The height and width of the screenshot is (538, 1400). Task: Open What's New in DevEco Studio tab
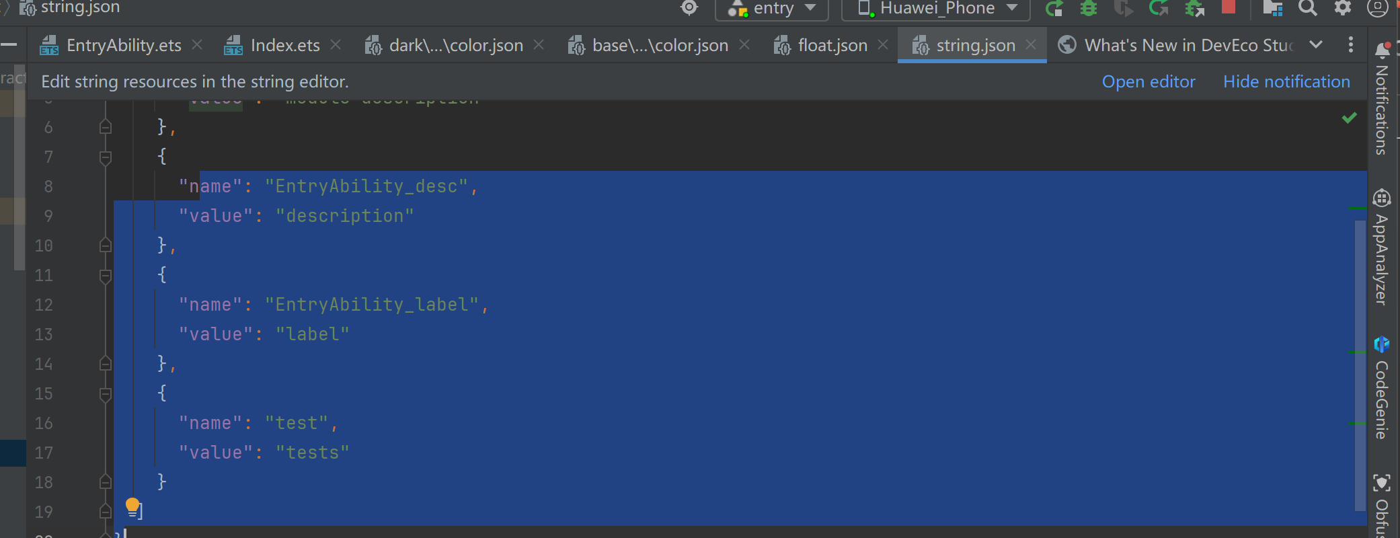[1176, 45]
